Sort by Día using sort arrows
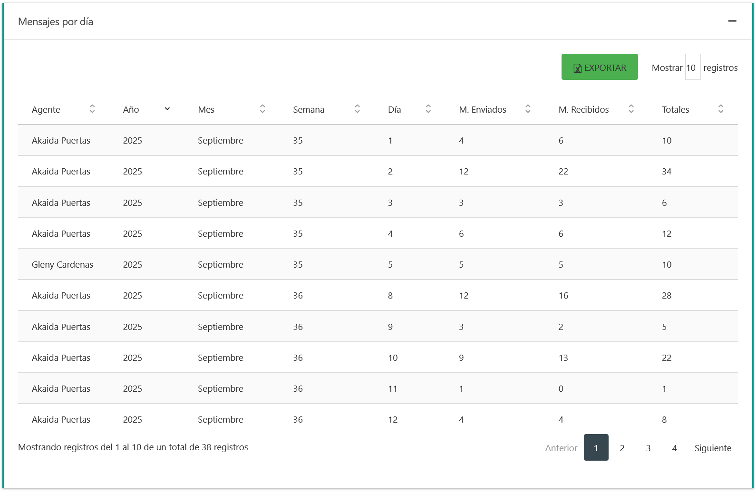756x493 pixels. pos(428,109)
